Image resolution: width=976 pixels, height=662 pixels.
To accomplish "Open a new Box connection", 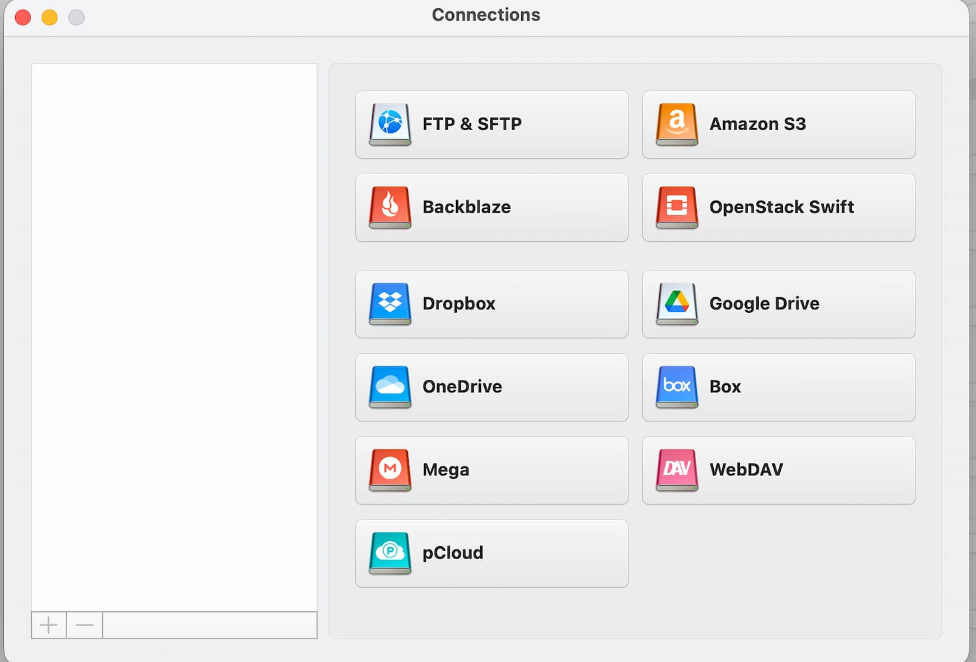I will (x=778, y=387).
